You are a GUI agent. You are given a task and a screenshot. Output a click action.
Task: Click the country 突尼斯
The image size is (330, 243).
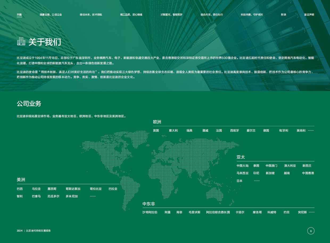(302, 212)
